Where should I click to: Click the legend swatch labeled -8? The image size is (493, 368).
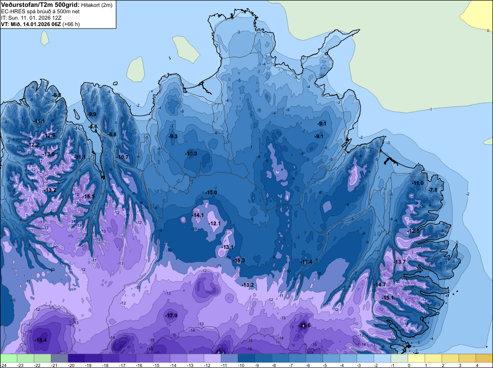pos(280,358)
